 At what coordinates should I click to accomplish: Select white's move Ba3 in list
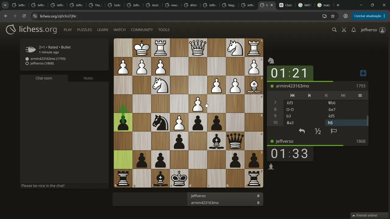click(305, 123)
